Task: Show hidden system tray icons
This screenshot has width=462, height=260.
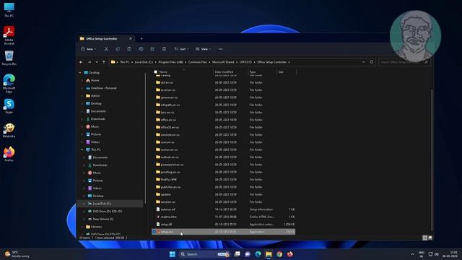Action: click(x=412, y=254)
